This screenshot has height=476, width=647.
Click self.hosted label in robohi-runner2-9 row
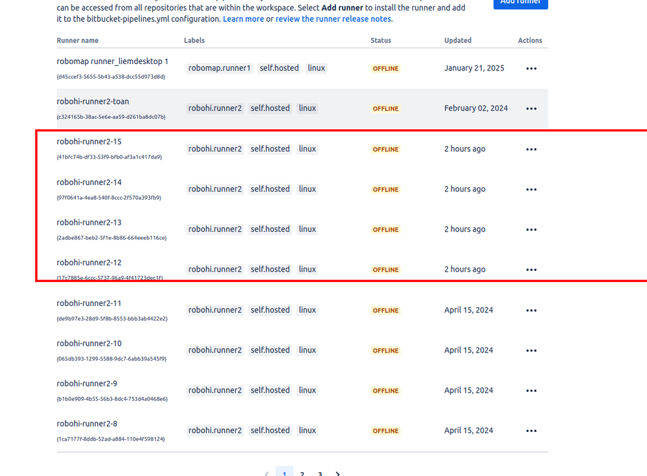(270, 390)
